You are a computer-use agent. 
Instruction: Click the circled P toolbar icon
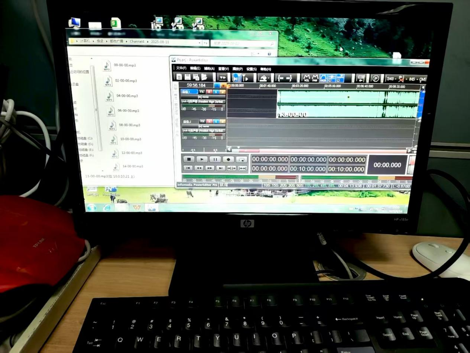[x=376, y=79]
